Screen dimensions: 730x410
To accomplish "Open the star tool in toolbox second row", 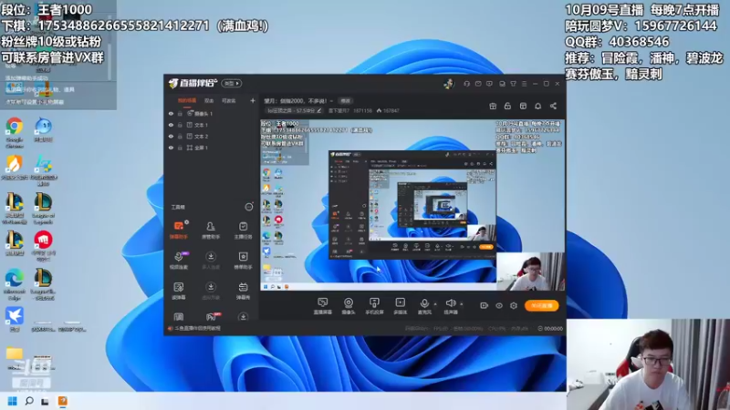I will click(243, 261).
